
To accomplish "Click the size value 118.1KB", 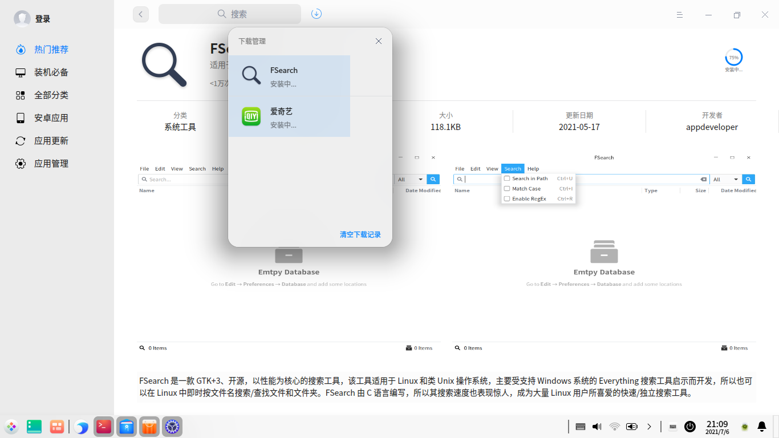I will [445, 127].
